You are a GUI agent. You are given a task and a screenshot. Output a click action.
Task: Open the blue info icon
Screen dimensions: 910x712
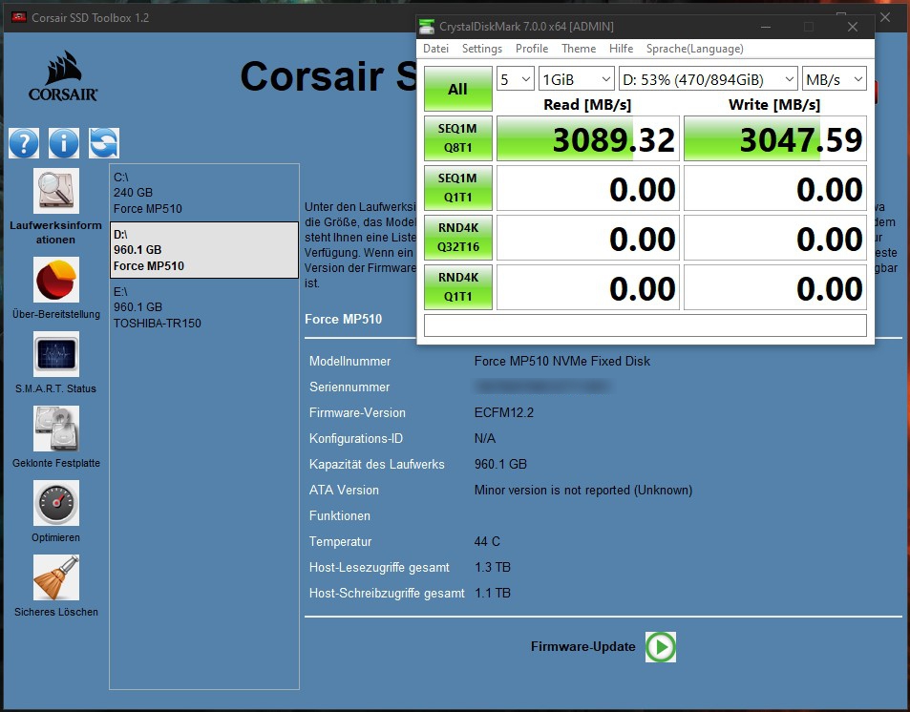click(x=64, y=143)
